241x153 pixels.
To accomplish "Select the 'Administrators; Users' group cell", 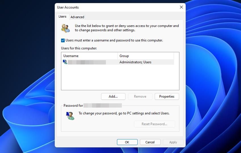I will coord(135,62).
